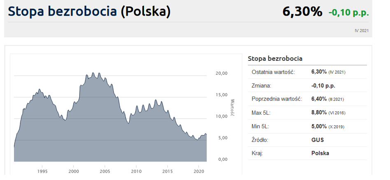This screenshot has width=390, height=180.
Task: Click the GUS source name
Action: point(318,140)
